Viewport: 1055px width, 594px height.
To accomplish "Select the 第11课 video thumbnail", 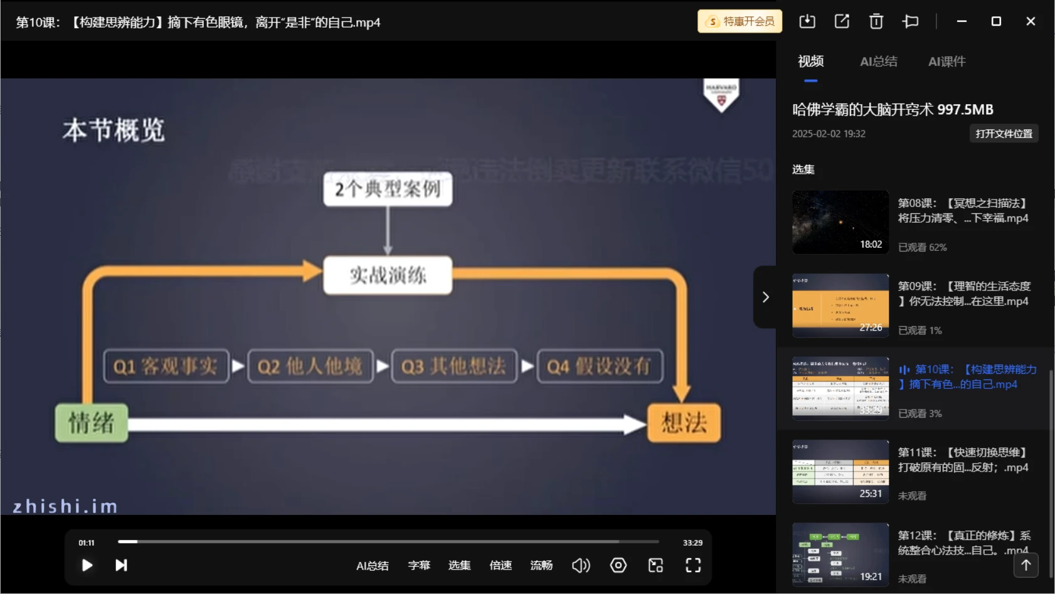I will point(840,472).
